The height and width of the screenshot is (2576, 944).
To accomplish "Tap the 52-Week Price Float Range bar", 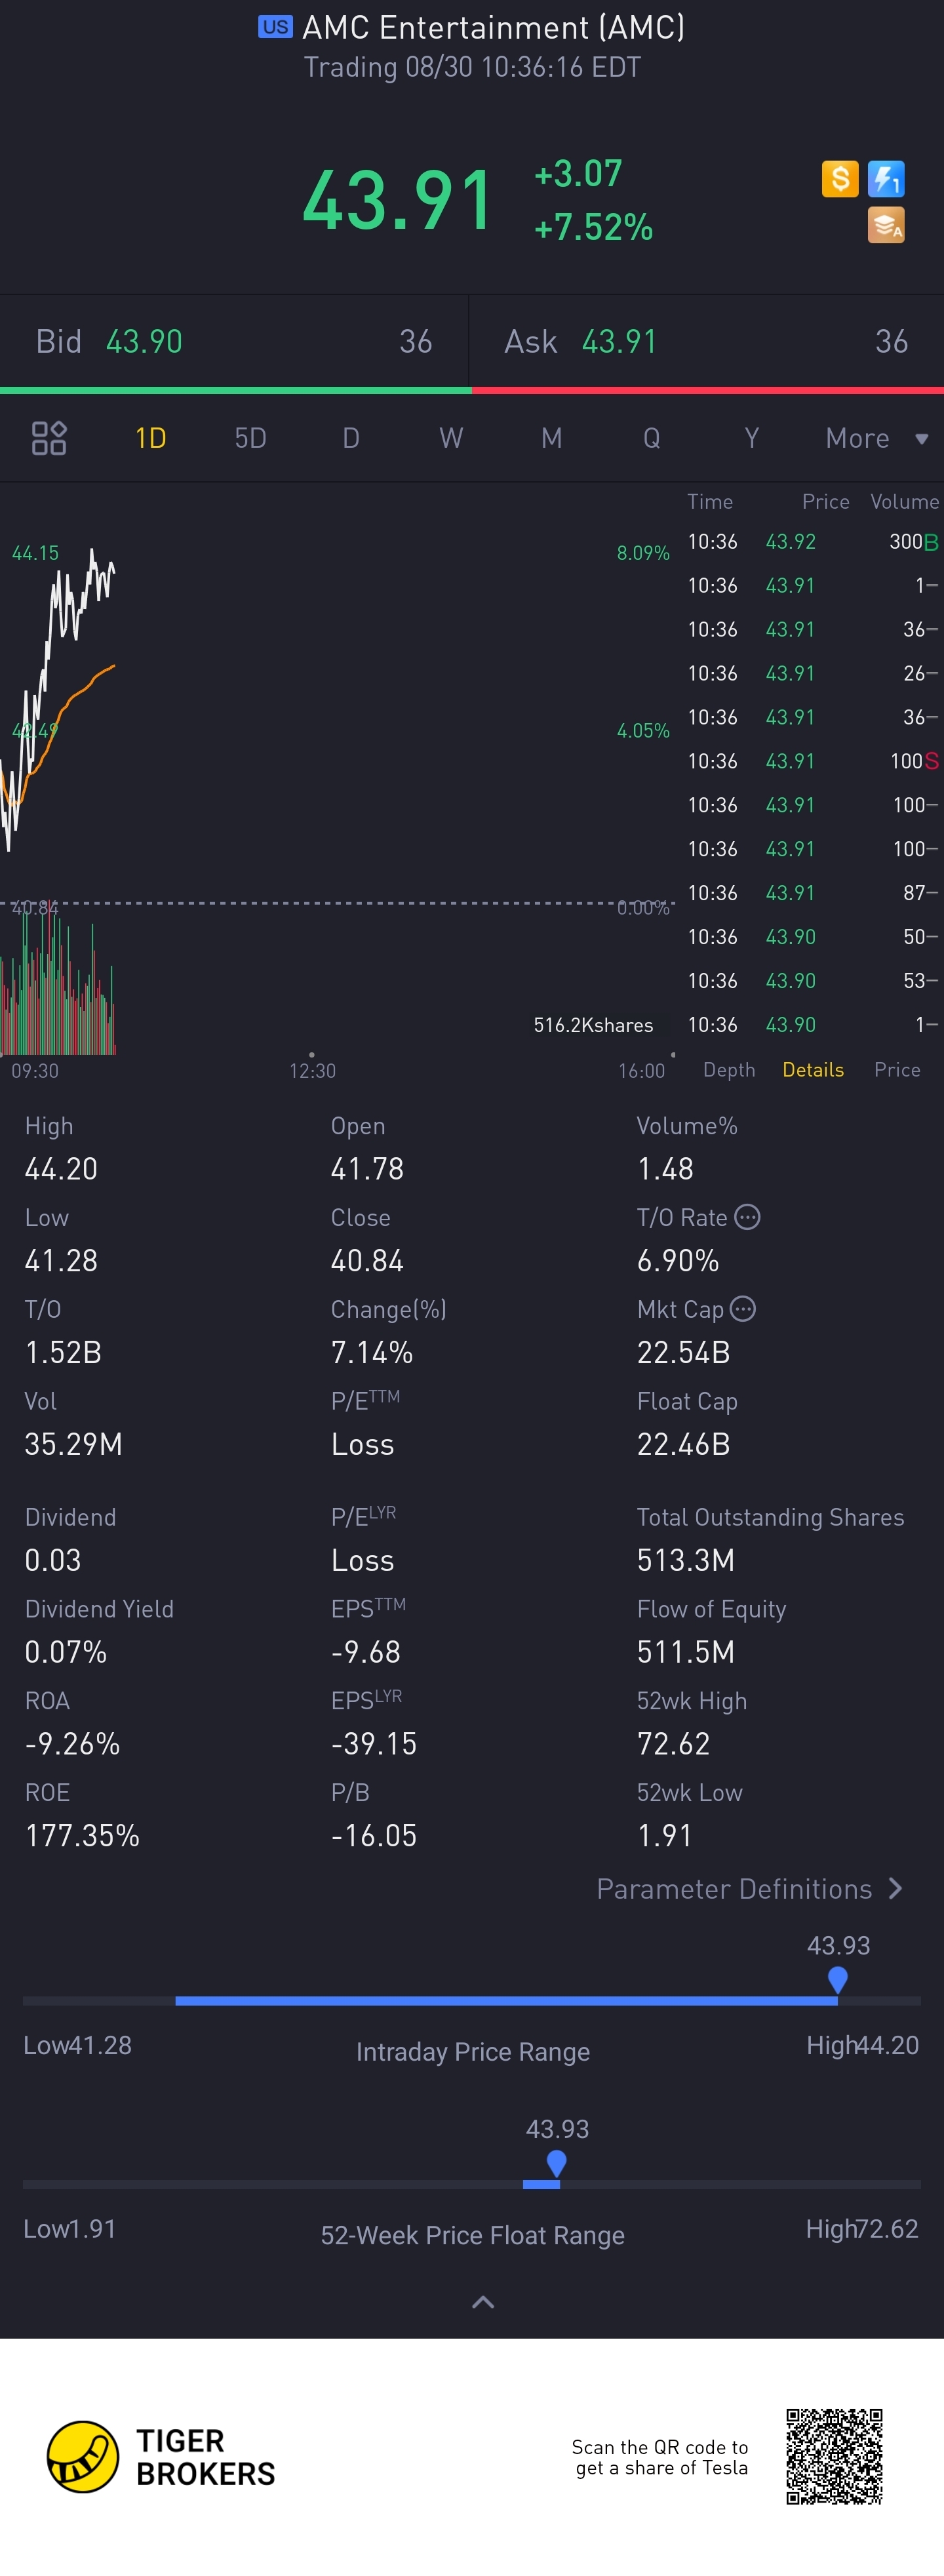I will 471,2185.
